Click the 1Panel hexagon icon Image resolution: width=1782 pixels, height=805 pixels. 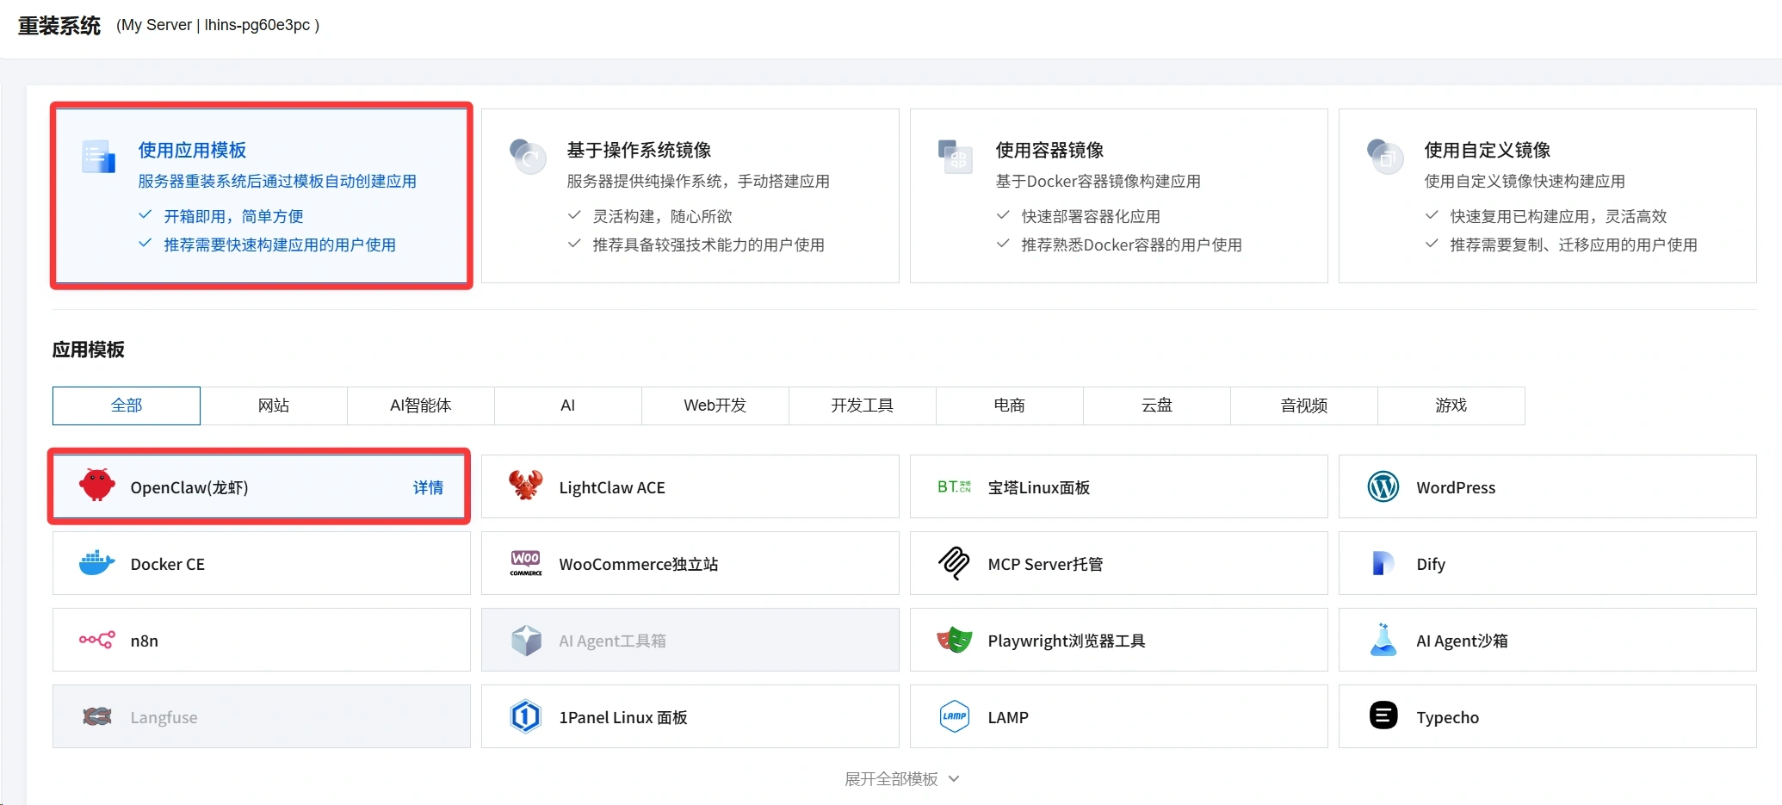(525, 716)
